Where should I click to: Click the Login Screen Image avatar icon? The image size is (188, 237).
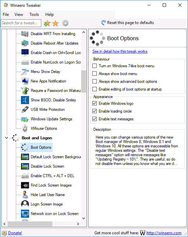[25, 204]
